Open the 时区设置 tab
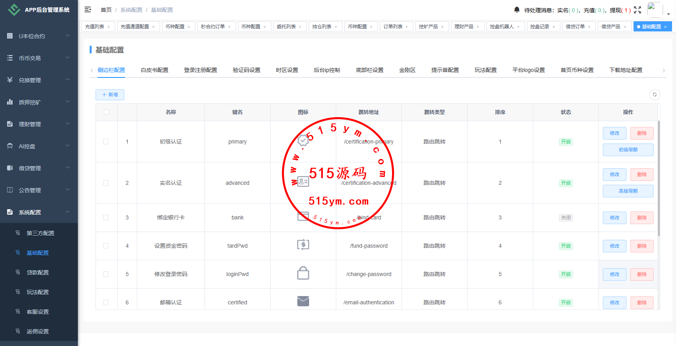This screenshot has height=346, width=676. (x=287, y=70)
